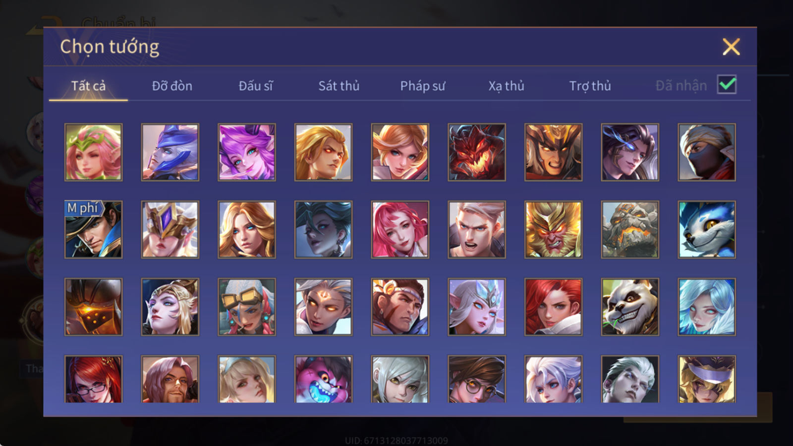
Task: Open the Trợ thủ tab
Action: tap(590, 86)
